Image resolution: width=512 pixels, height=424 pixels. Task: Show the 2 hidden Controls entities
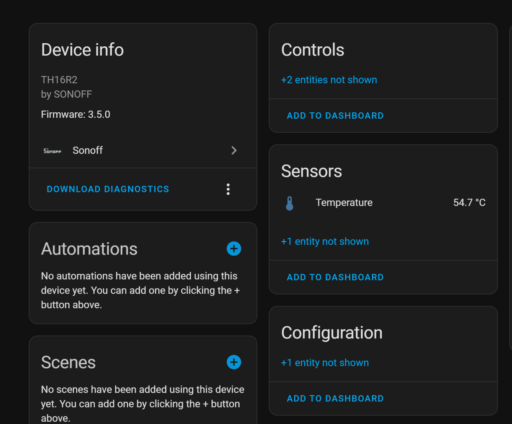[x=329, y=80]
